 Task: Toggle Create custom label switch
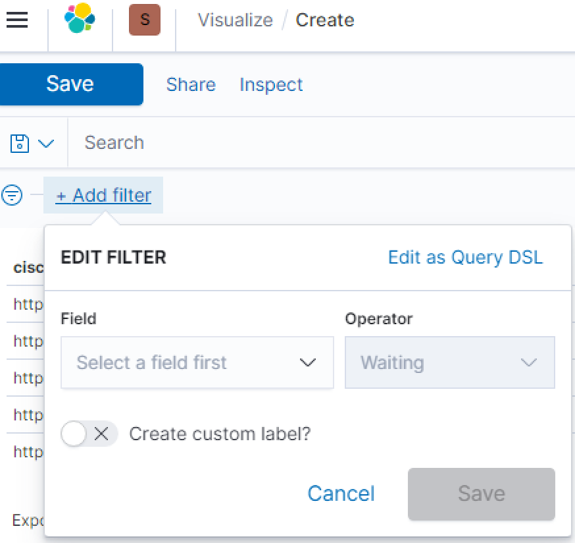pos(89,434)
